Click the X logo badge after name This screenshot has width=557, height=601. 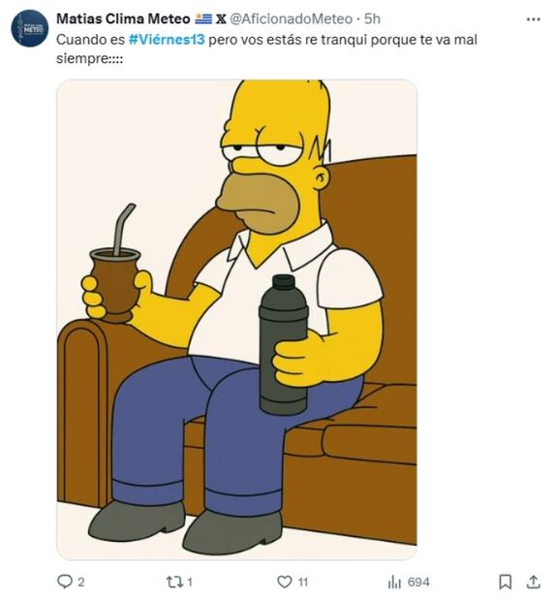[221, 18]
